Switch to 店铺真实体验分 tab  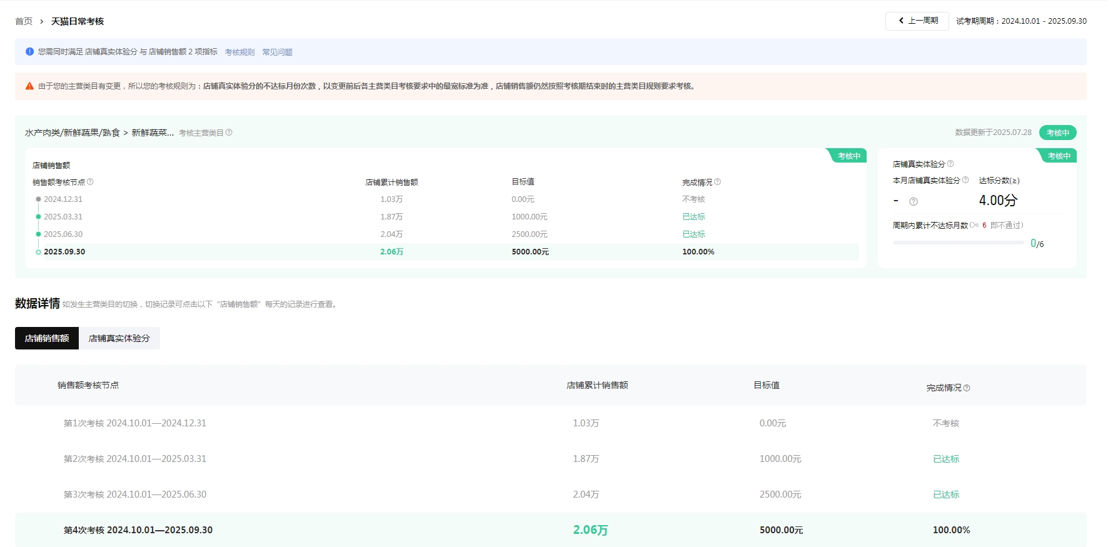point(119,338)
